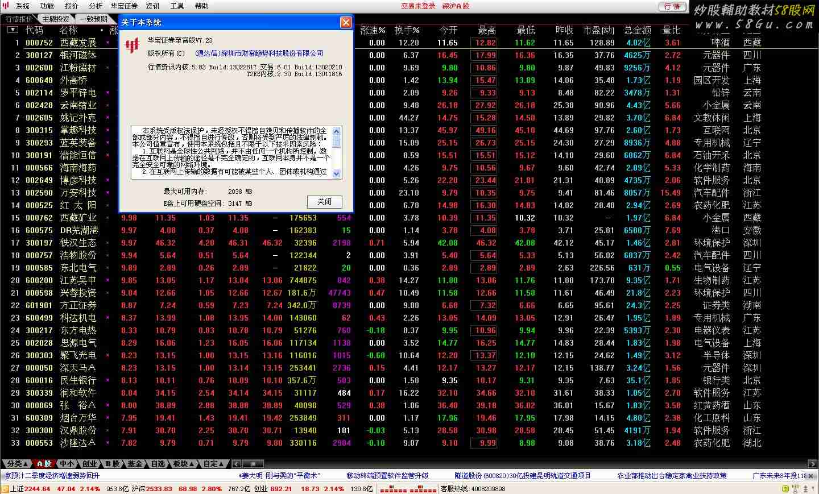
Task: Open news item about 隧道股份 (600820)
Action: pos(522,476)
